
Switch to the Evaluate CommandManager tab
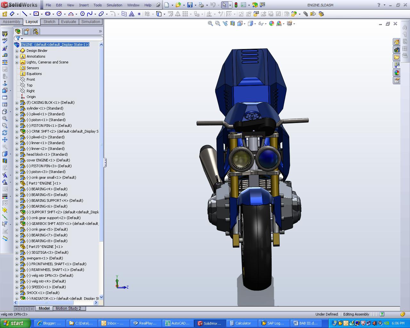pyautogui.click(x=68, y=21)
